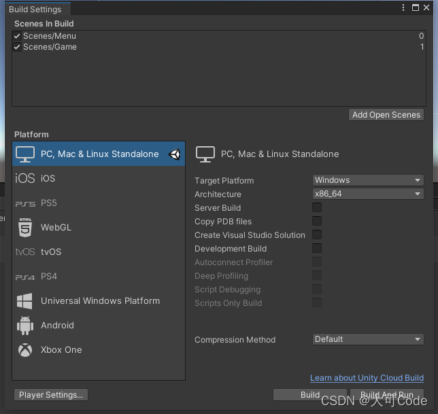Image resolution: width=438 pixels, height=414 pixels.
Task: Click the tvOS platform icon
Action: [x=25, y=252]
